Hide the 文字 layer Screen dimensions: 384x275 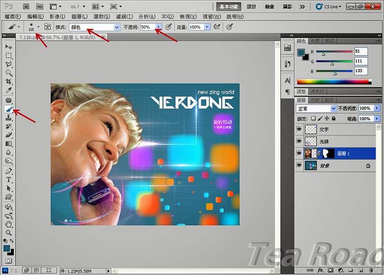coord(299,129)
